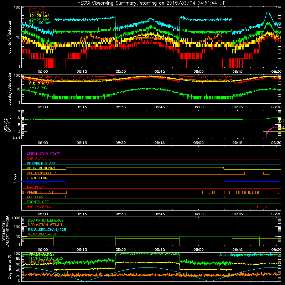Select the ATTENUATOR_STATE flag label

(43, 154)
